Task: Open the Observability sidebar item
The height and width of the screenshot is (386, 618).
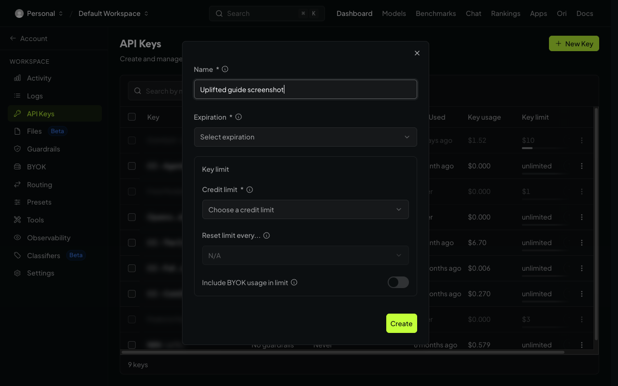Action: click(55, 238)
